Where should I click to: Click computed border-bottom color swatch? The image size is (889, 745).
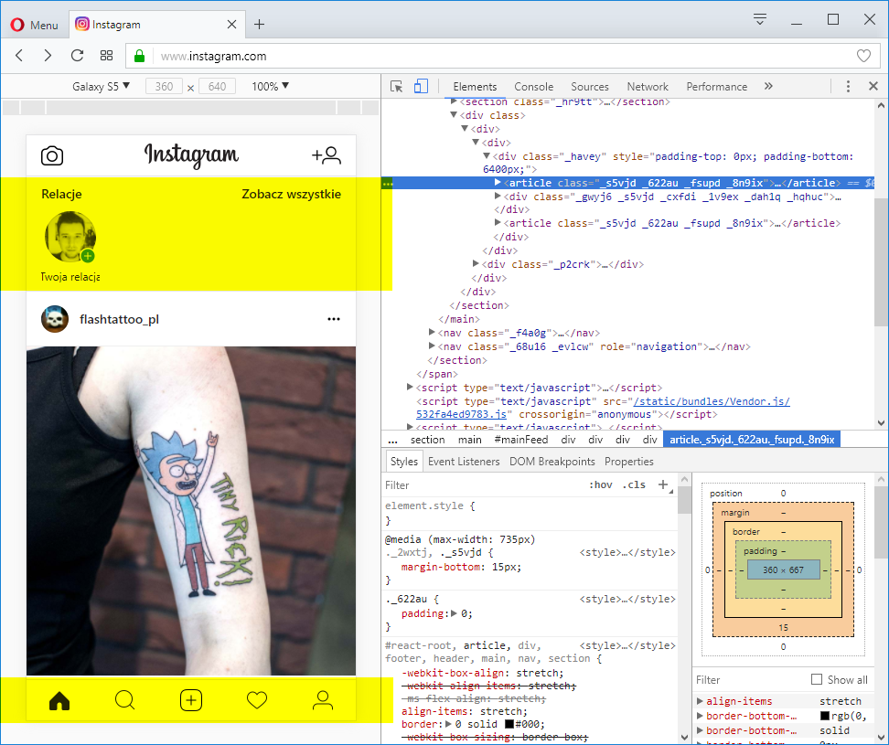pyautogui.click(x=825, y=716)
